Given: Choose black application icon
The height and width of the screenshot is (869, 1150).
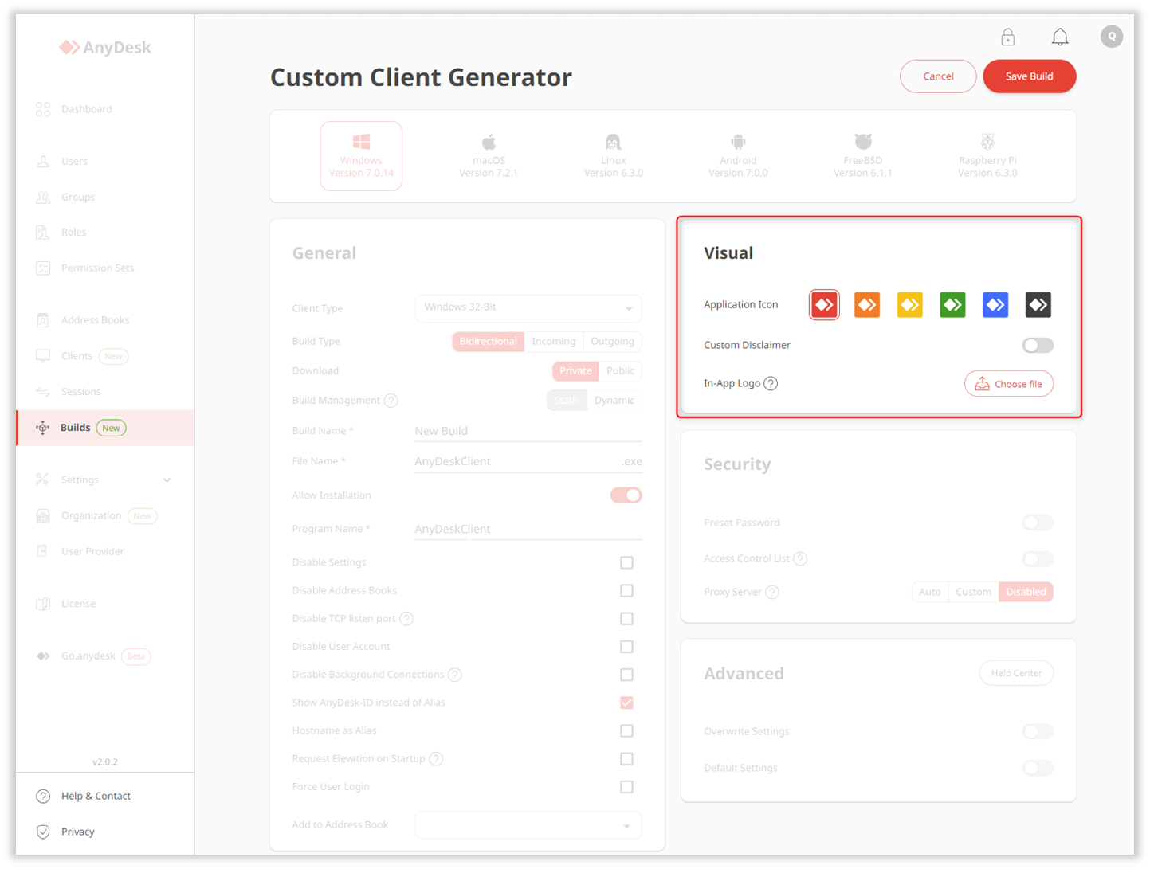Looking at the screenshot, I should click(1038, 304).
